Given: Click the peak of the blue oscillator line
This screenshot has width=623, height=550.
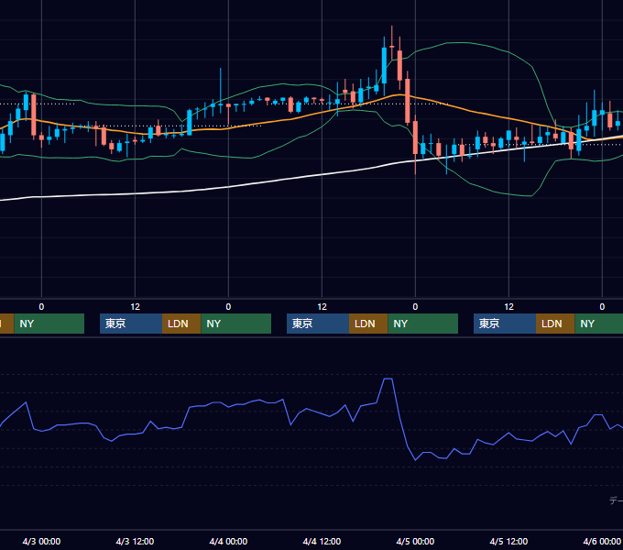Looking at the screenshot, I should coord(388,379).
